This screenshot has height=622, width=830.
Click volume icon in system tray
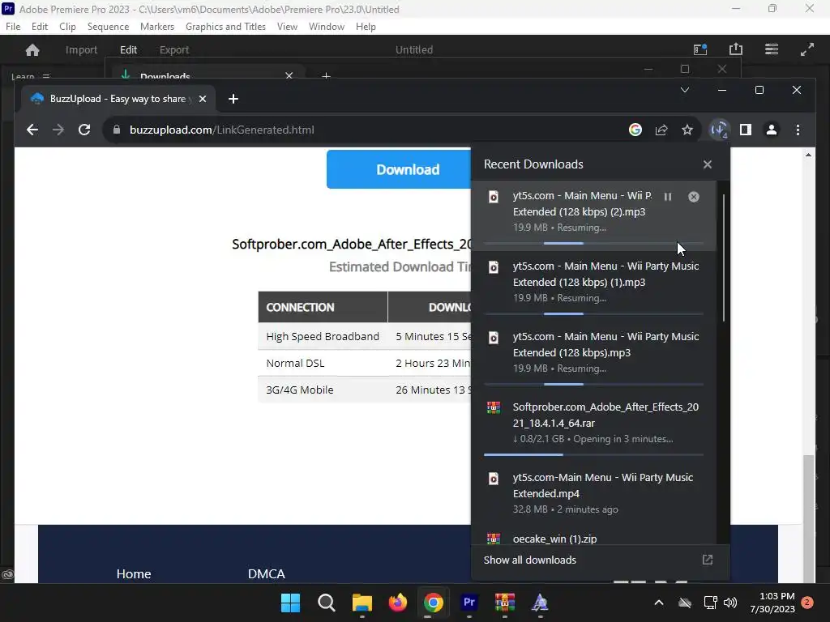[730, 603]
